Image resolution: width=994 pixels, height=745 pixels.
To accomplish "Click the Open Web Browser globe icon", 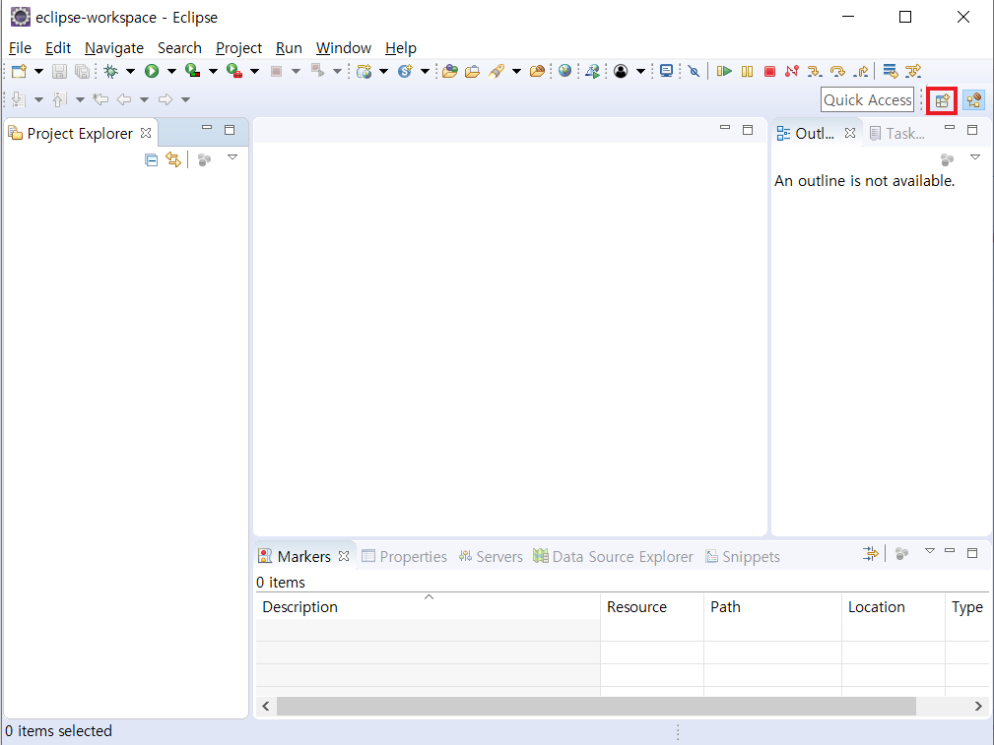I will point(564,71).
